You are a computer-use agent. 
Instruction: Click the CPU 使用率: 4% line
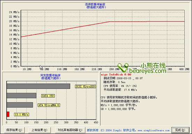click(x=120, y=86)
